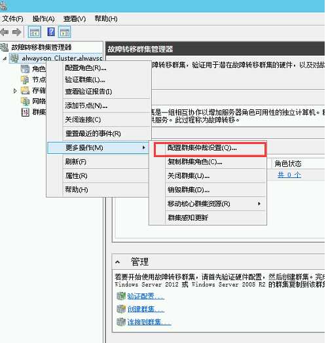Viewport: 326px width, 343px height.
Task: Click the 连接到群集... link
Action: pos(149,322)
